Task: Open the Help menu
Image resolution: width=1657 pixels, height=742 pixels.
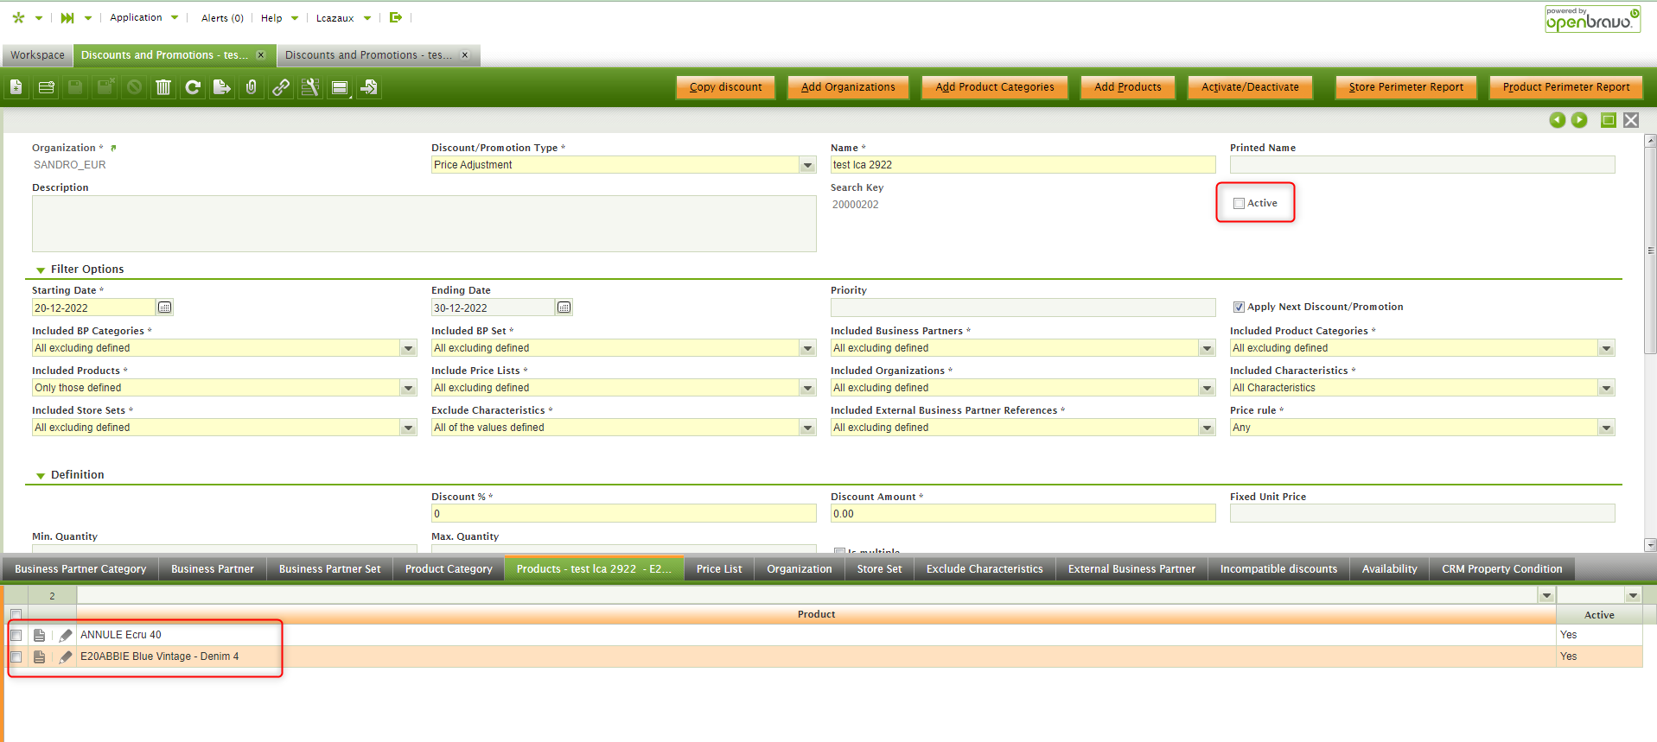Action: tap(279, 18)
